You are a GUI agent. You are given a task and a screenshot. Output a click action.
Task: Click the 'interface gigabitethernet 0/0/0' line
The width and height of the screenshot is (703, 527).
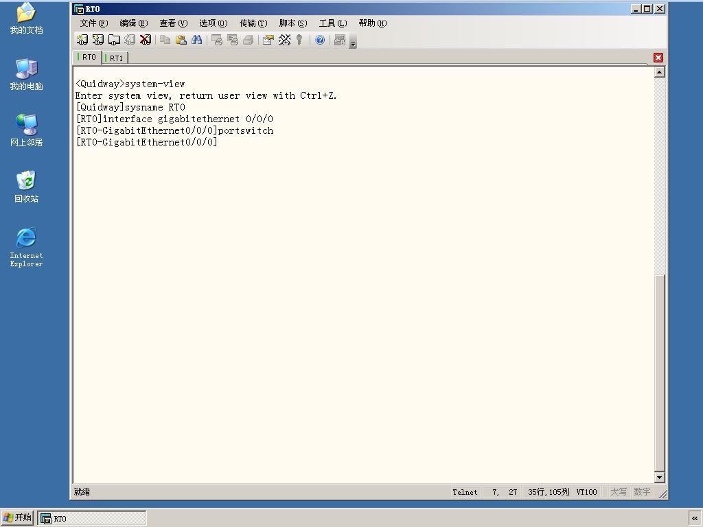(174, 119)
